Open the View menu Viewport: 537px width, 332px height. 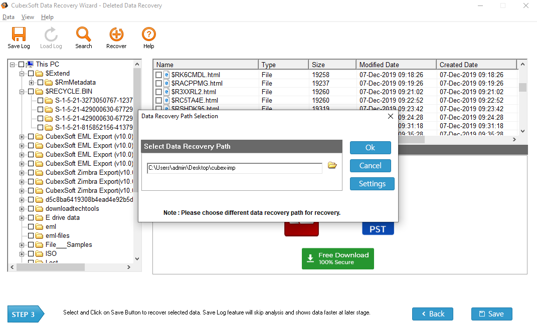coord(28,17)
